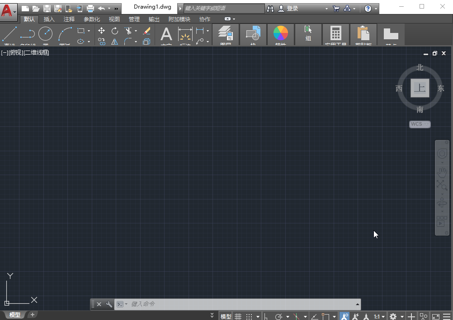Image resolution: width=453 pixels, height=320 pixels.
Task: Expand the Rectangle tool dropdown arrow
Action: point(89,30)
